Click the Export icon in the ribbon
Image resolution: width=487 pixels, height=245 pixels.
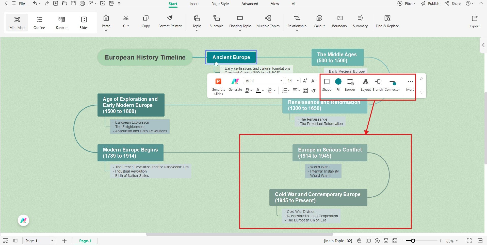475,18
